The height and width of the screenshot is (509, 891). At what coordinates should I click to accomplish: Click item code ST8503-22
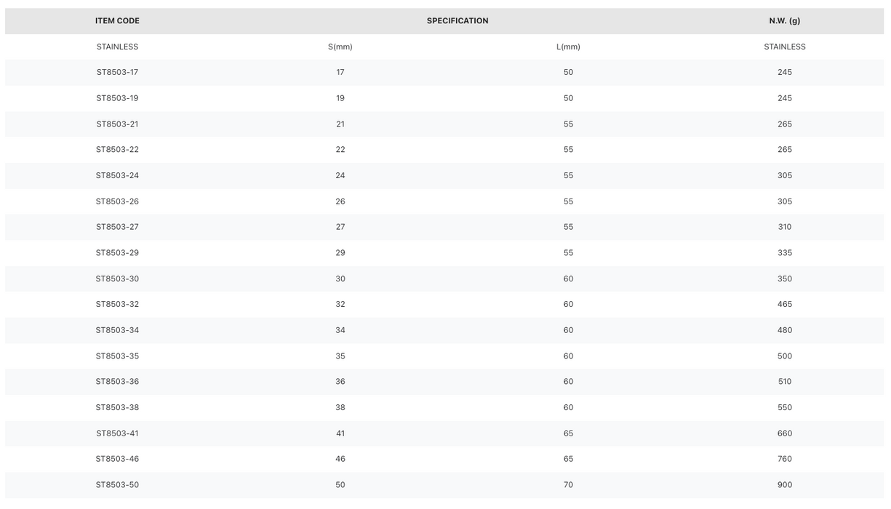click(117, 150)
